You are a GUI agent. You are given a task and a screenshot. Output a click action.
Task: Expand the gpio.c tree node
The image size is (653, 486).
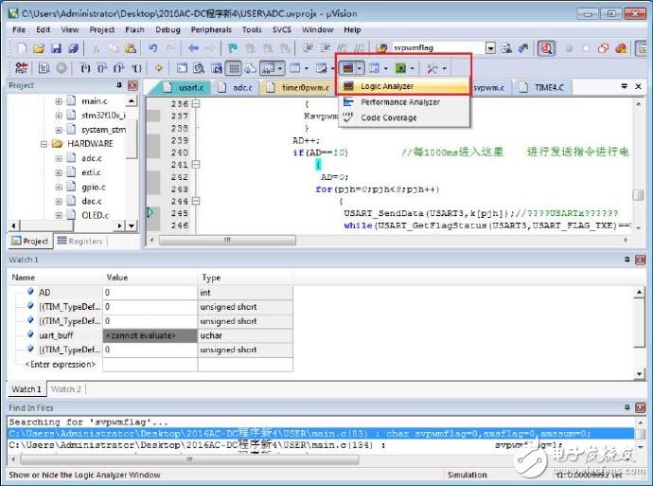point(59,187)
